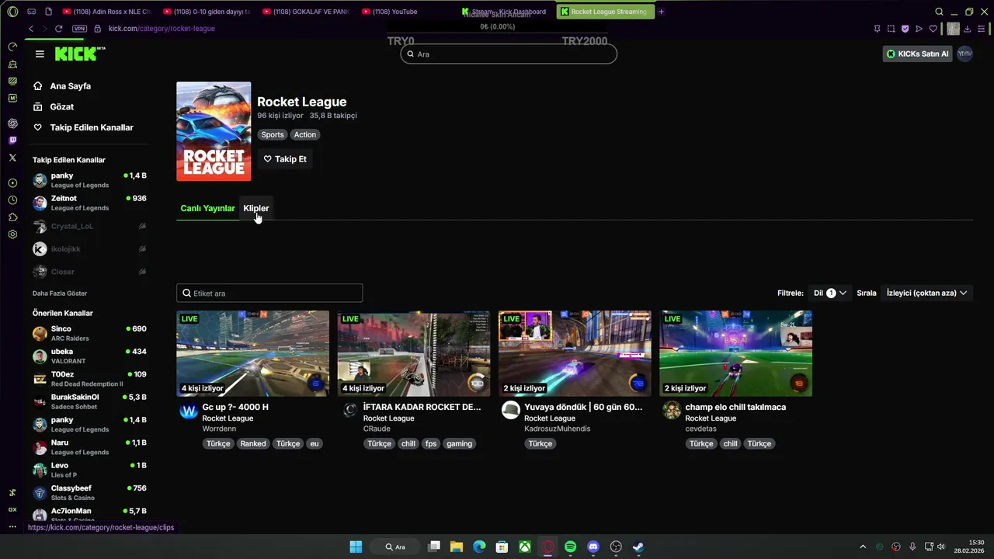Screen dimensions: 994x559
Task: Open history clock icon in Opera sidebar
Action: pos(12,200)
